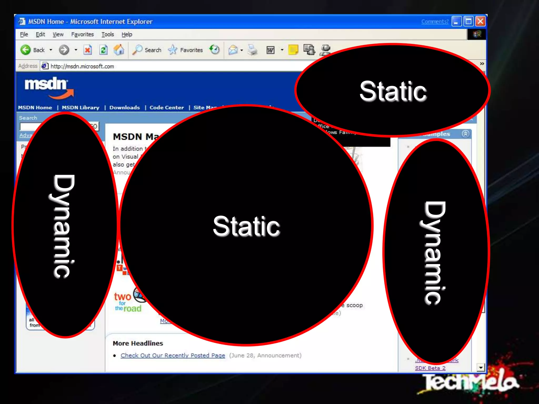Image resolution: width=539 pixels, height=404 pixels.
Task: Refresh the page with green arrows icon
Action: (x=103, y=50)
